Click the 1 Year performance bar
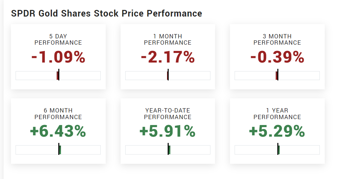 click(277, 150)
